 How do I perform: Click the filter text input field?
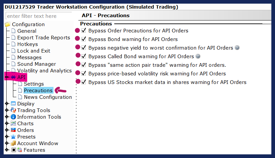[x=38, y=16]
